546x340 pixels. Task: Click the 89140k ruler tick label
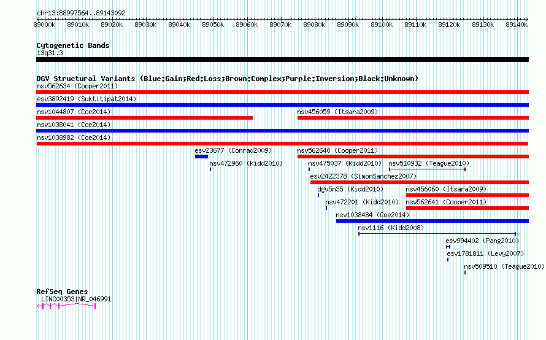pyautogui.click(x=517, y=25)
